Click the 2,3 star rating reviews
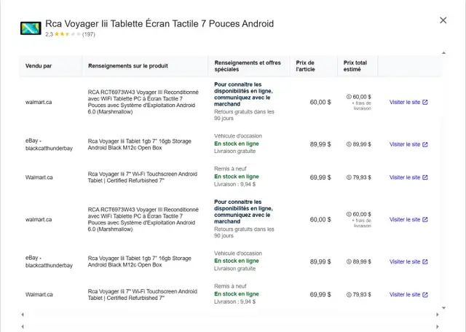This screenshot has height=332, width=466. tap(70, 34)
